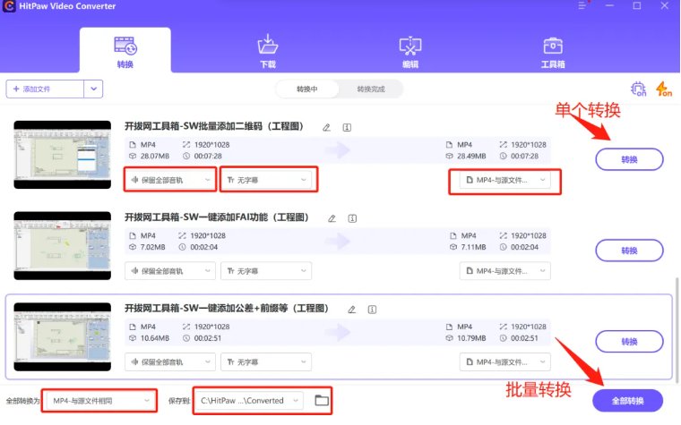Open the Toolbox tab (工具箱)
Screen dimensions: 681x425
(553, 51)
